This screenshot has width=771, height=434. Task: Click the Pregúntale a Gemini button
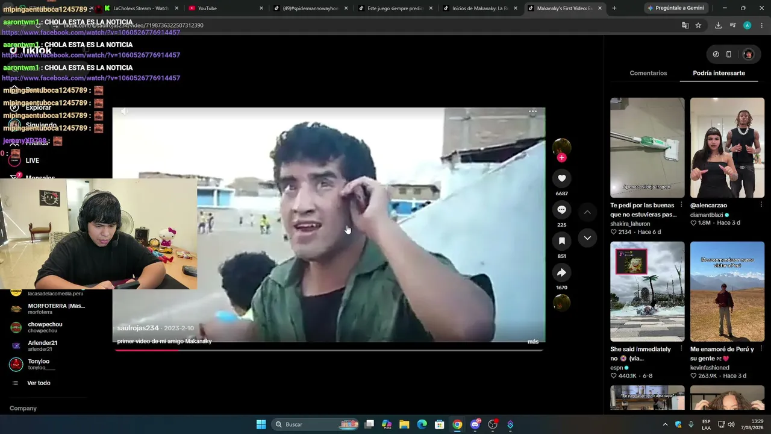click(675, 8)
